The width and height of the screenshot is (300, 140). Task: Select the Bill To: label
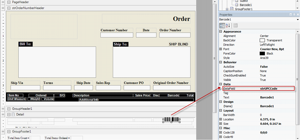(x=25, y=44)
